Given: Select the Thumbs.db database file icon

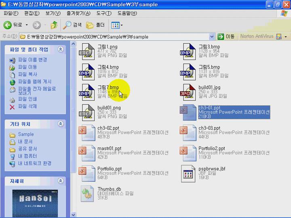Looking at the screenshot, I should pyautogui.click(x=87, y=194).
